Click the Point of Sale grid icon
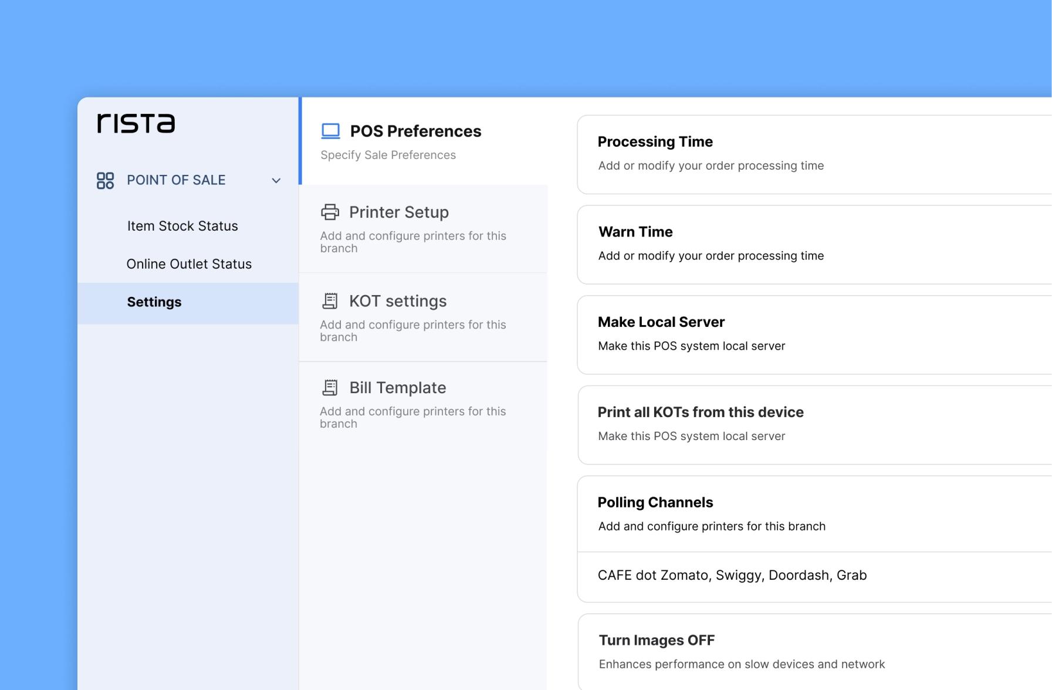The height and width of the screenshot is (690, 1052). (105, 180)
